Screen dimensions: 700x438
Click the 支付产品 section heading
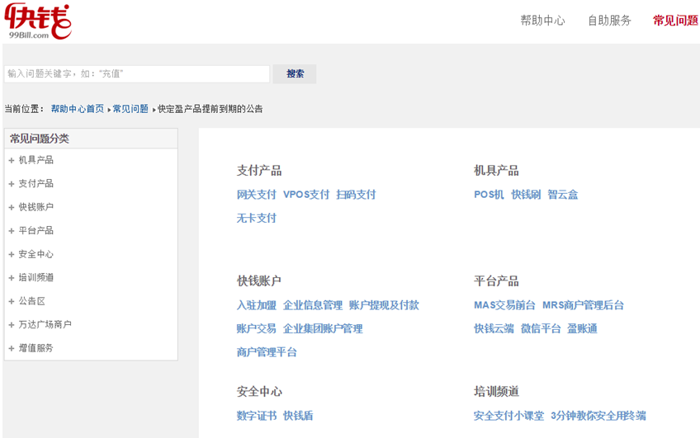point(259,171)
